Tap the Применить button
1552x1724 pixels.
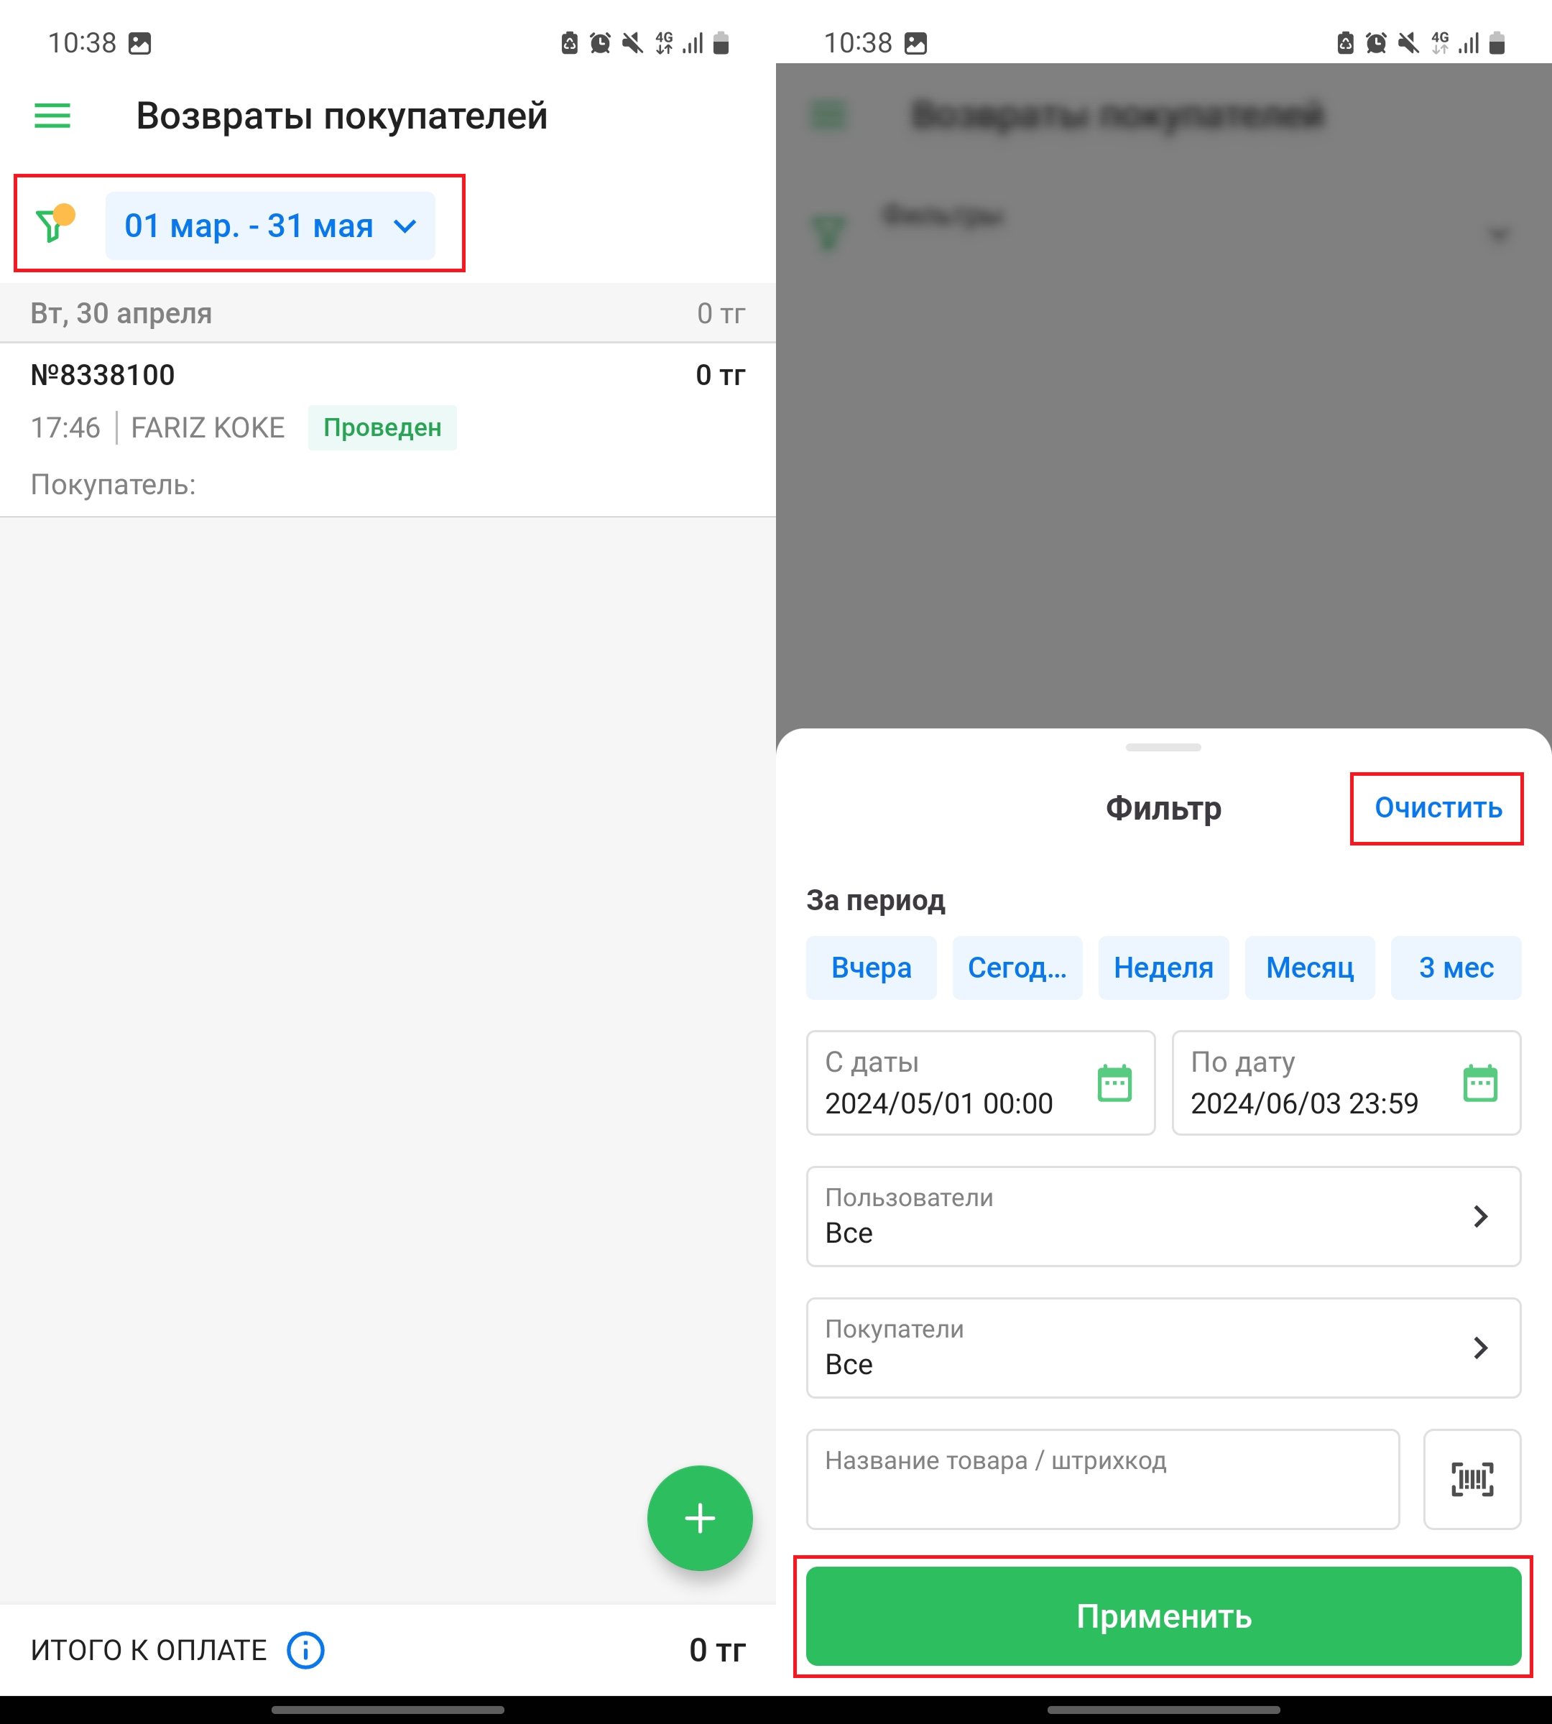click(x=1164, y=1616)
